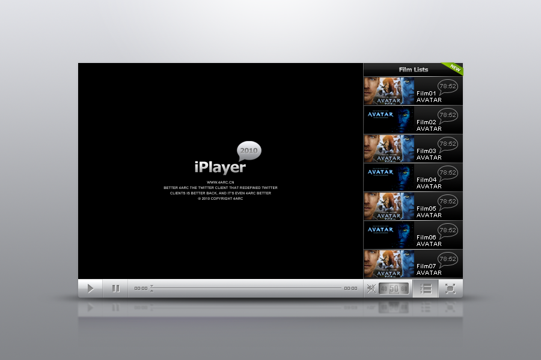
Task: Click the elapsed time label
Action: [141, 289]
